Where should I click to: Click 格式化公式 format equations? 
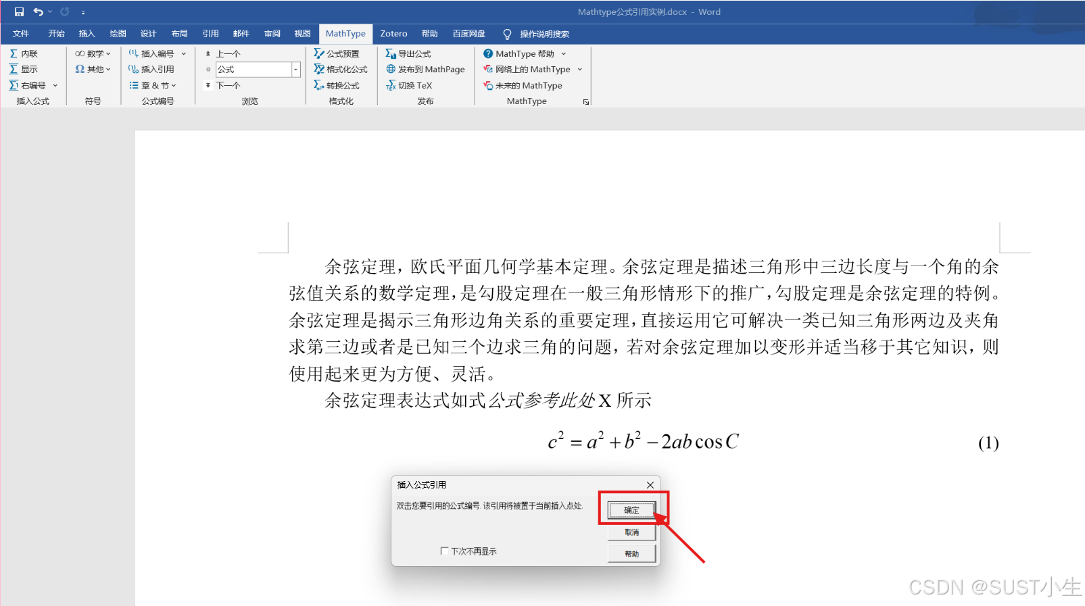(x=341, y=69)
